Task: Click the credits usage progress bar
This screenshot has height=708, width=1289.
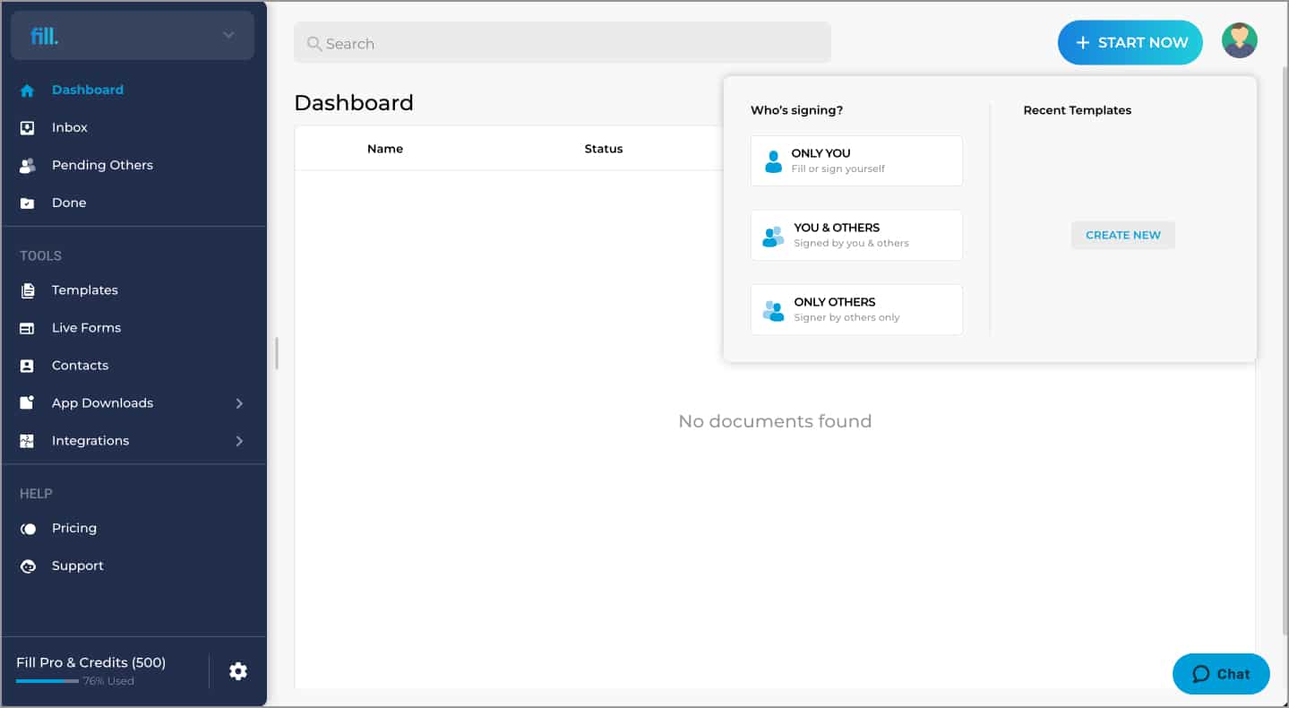Action: coord(47,681)
